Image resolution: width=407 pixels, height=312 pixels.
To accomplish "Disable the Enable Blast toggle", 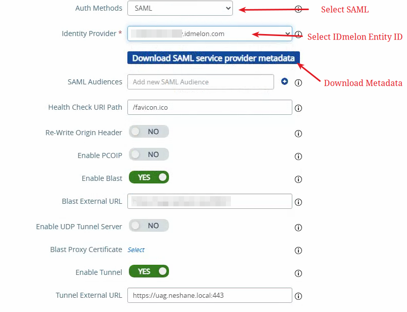I will click(x=149, y=177).
